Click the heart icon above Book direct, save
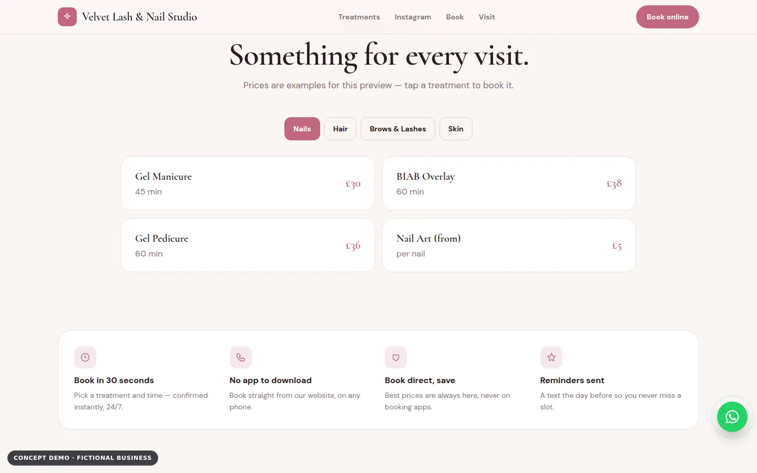Image resolution: width=757 pixels, height=473 pixels. (396, 357)
